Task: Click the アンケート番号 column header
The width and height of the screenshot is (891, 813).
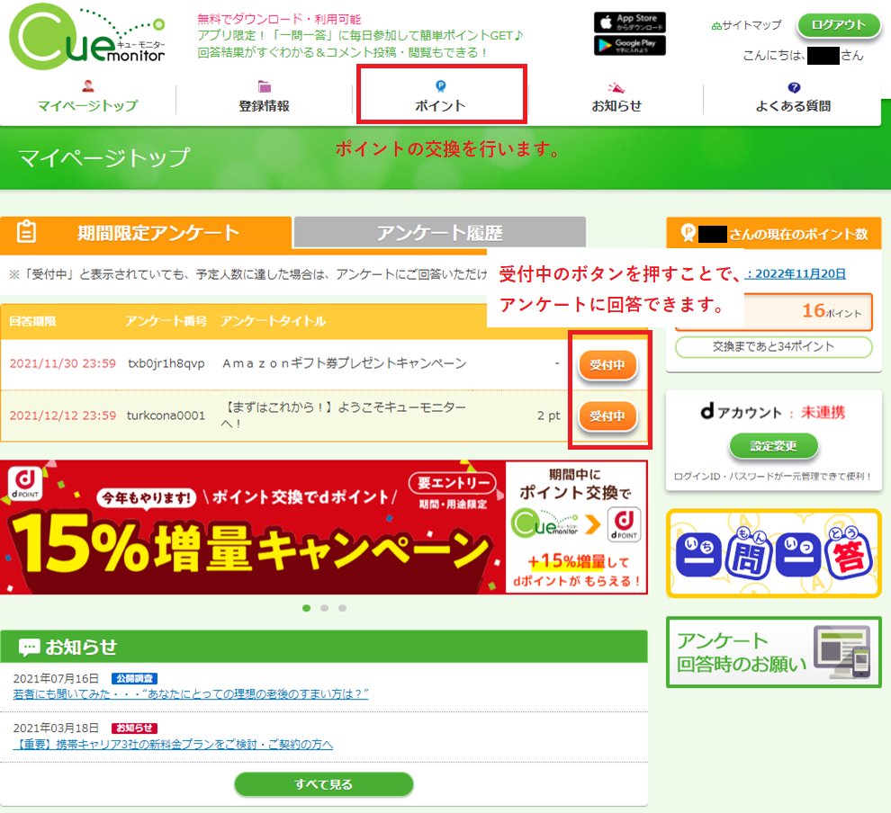Action: click(166, 321)
